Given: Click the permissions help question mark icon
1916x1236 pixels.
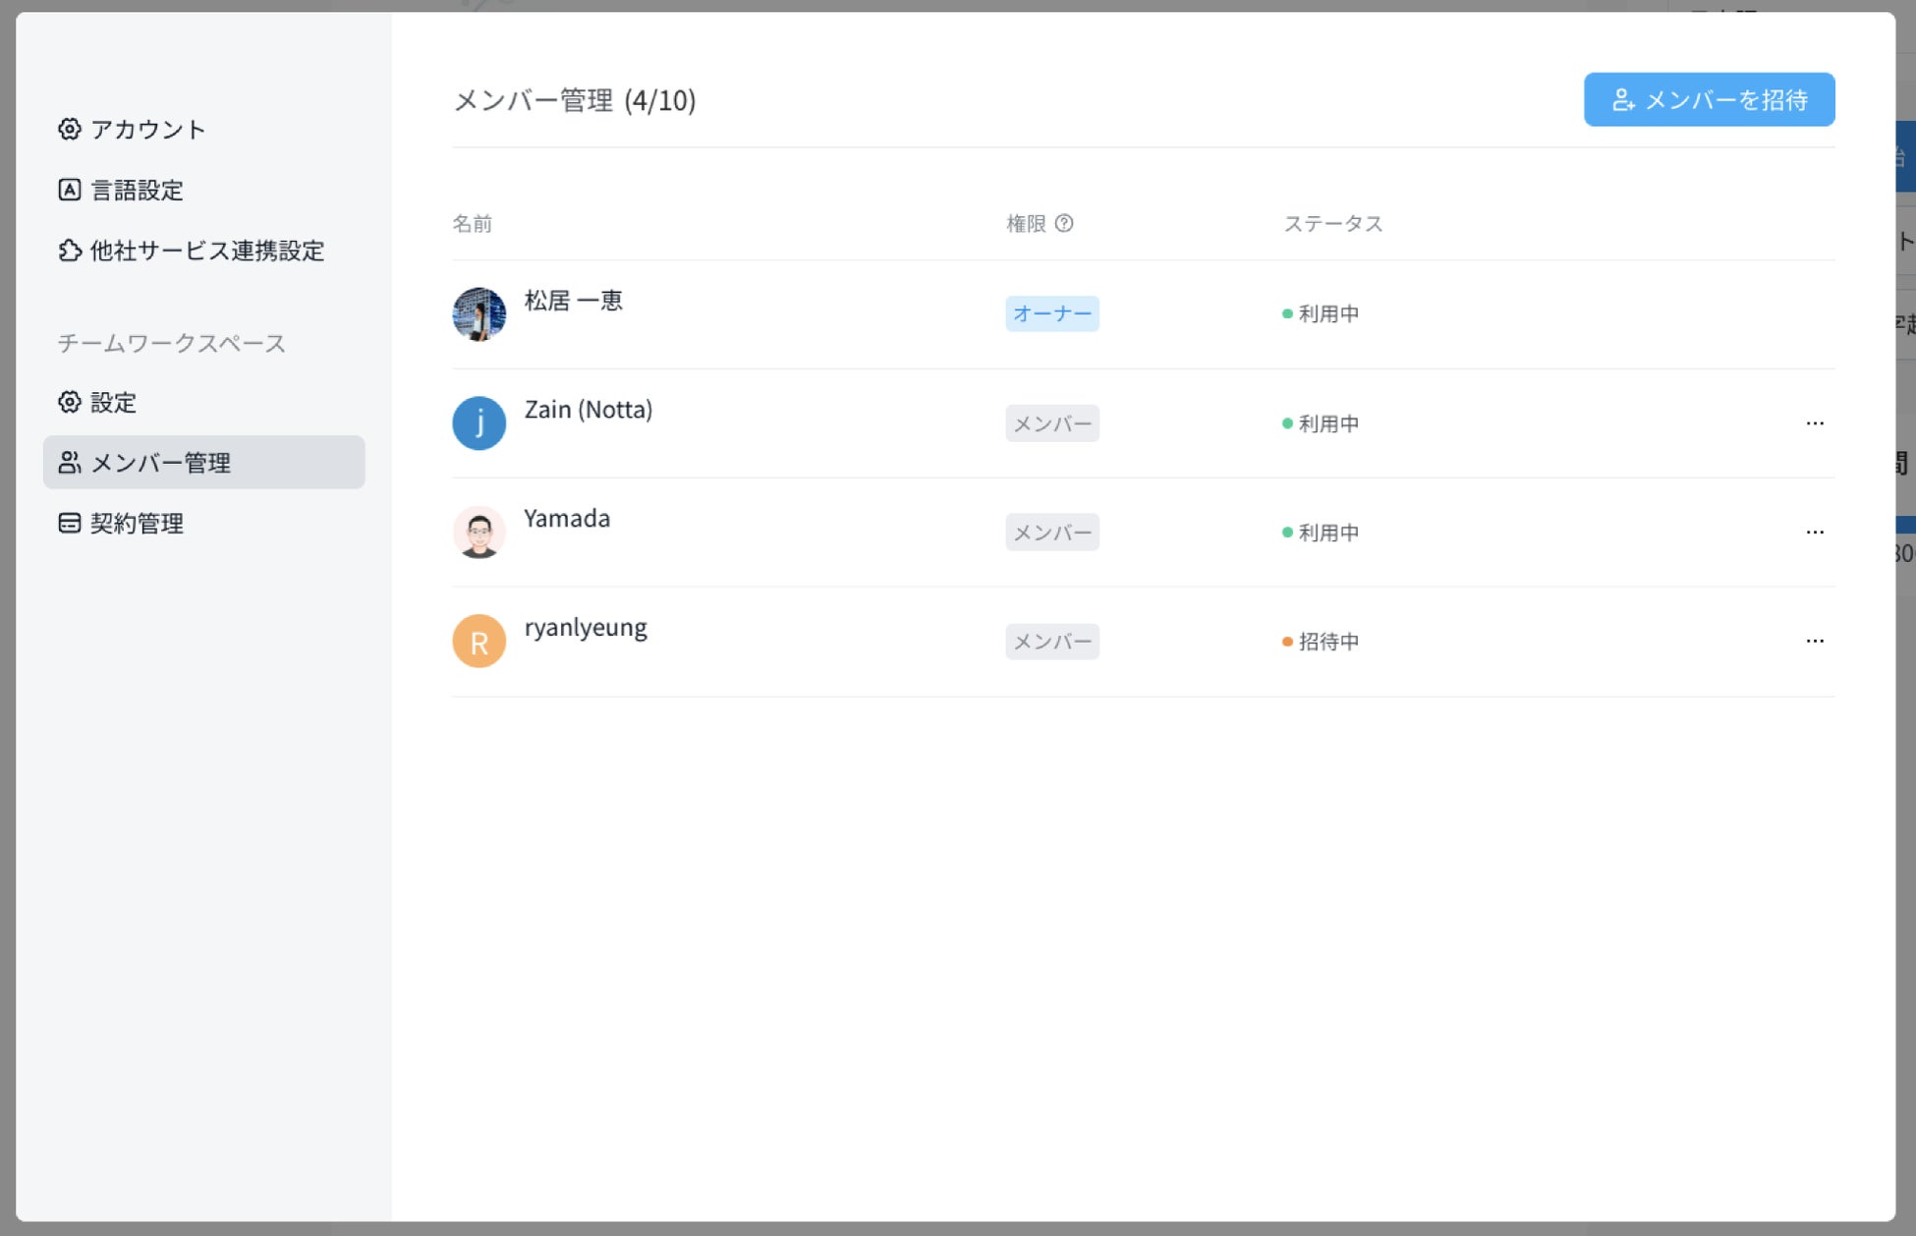Looking at the screenshot, I should [x=1064, y=223].
